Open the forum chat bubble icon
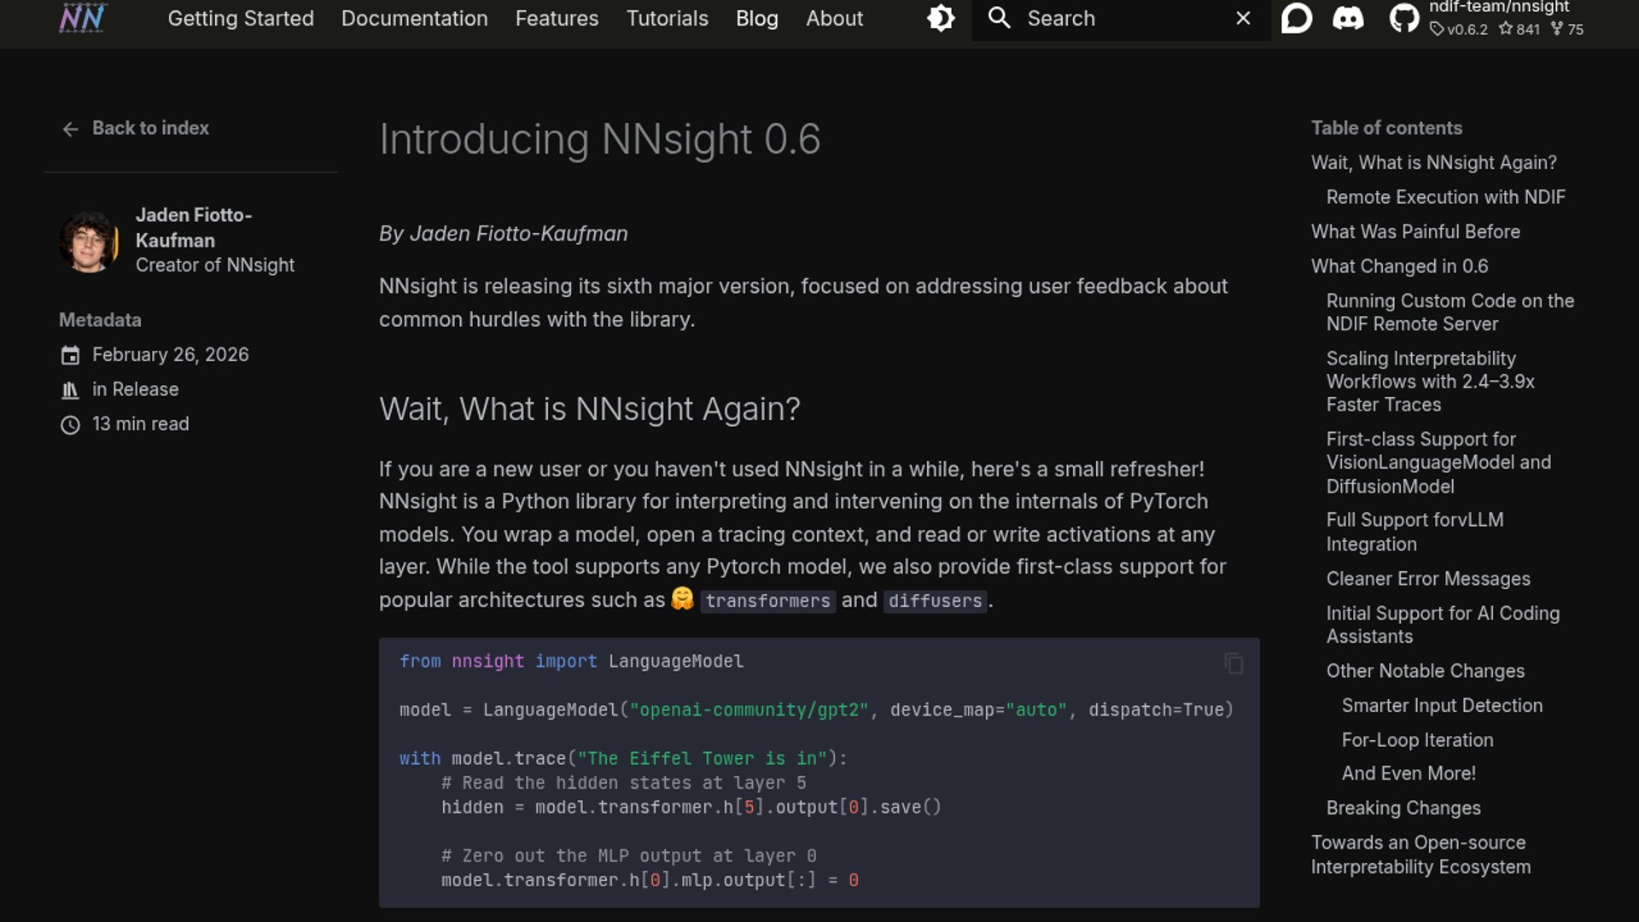 tap(1296, 18)
